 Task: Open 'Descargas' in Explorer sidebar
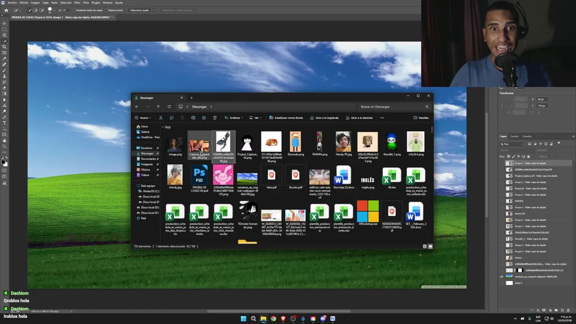pos(147,153)
